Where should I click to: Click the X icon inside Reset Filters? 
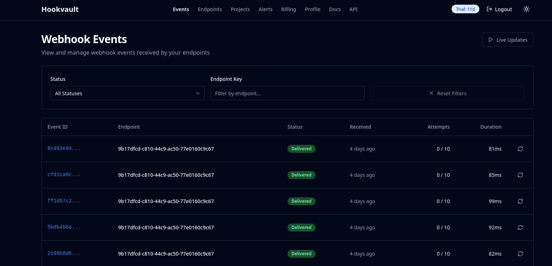coord(431,93)
